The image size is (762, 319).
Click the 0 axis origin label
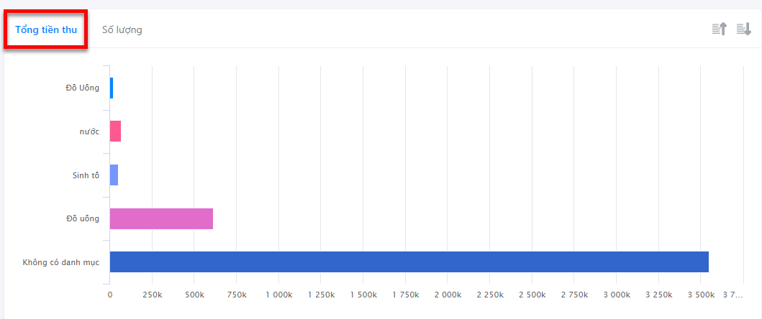click(x=110, y=295)
